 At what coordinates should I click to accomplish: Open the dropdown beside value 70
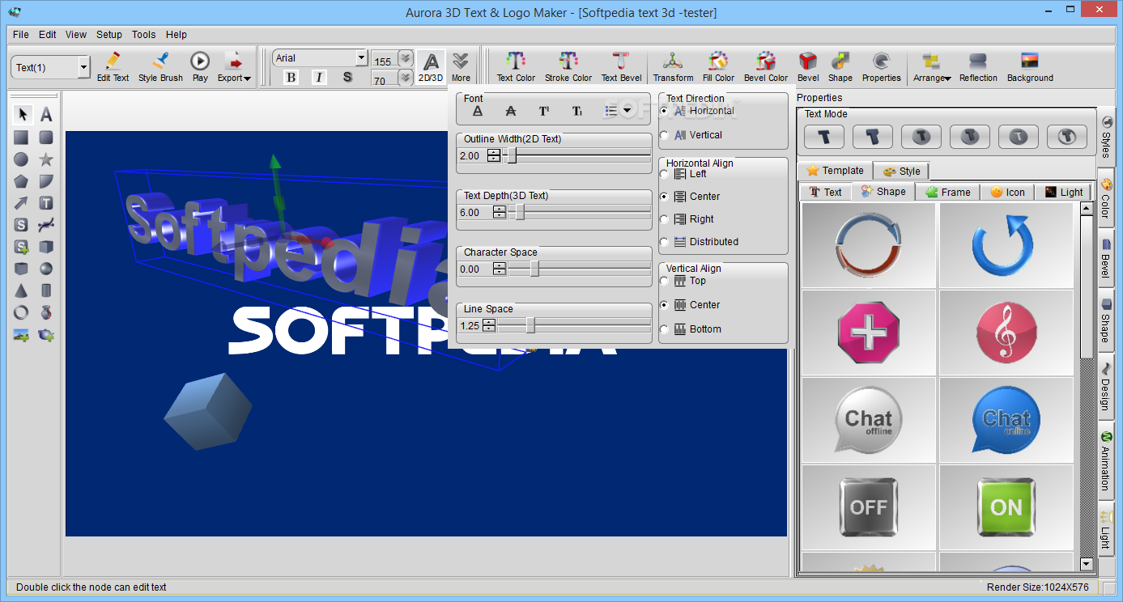coord(406,78)
